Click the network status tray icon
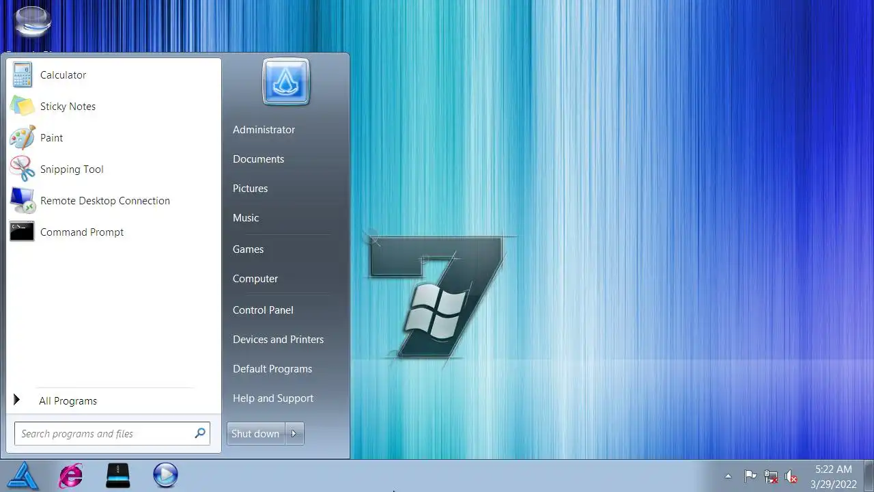Viewport: 874px width, 492px height. (771, 476)
